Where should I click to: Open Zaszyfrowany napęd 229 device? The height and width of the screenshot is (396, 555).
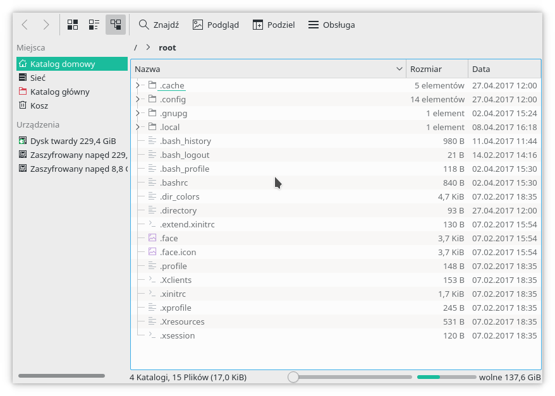pyautogui.click(x=72, y=155)
